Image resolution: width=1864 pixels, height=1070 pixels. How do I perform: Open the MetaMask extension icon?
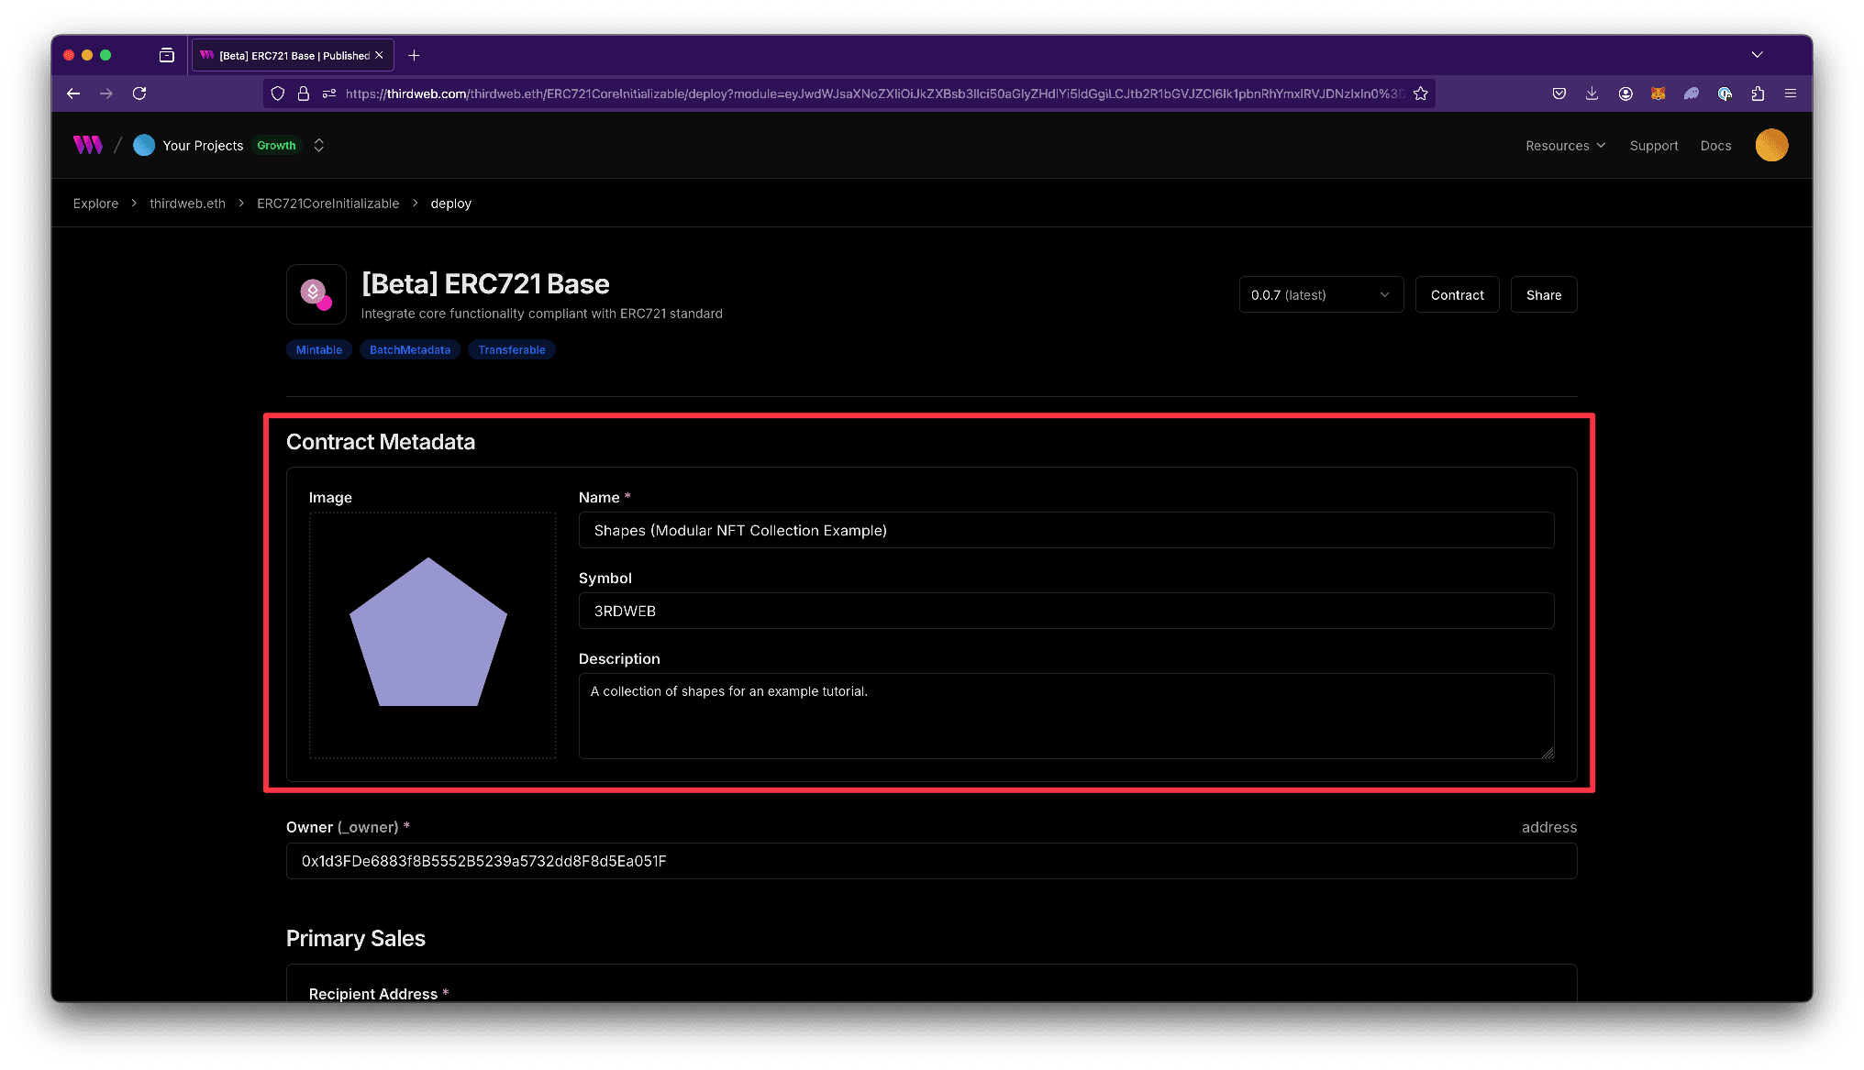(x=1658, y=93)
